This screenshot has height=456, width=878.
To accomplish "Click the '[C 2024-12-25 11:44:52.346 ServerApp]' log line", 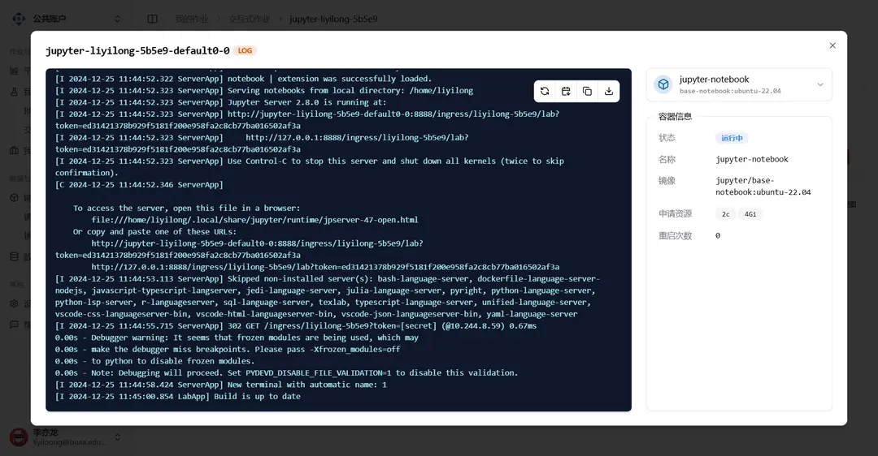I will point(139,184).
